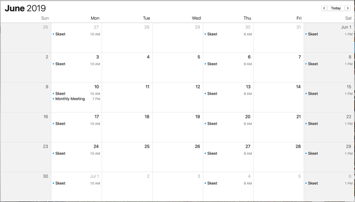355x202 pixels.
Task: Select Skeet event on Saturday June 8
Action: click(329, 64)
